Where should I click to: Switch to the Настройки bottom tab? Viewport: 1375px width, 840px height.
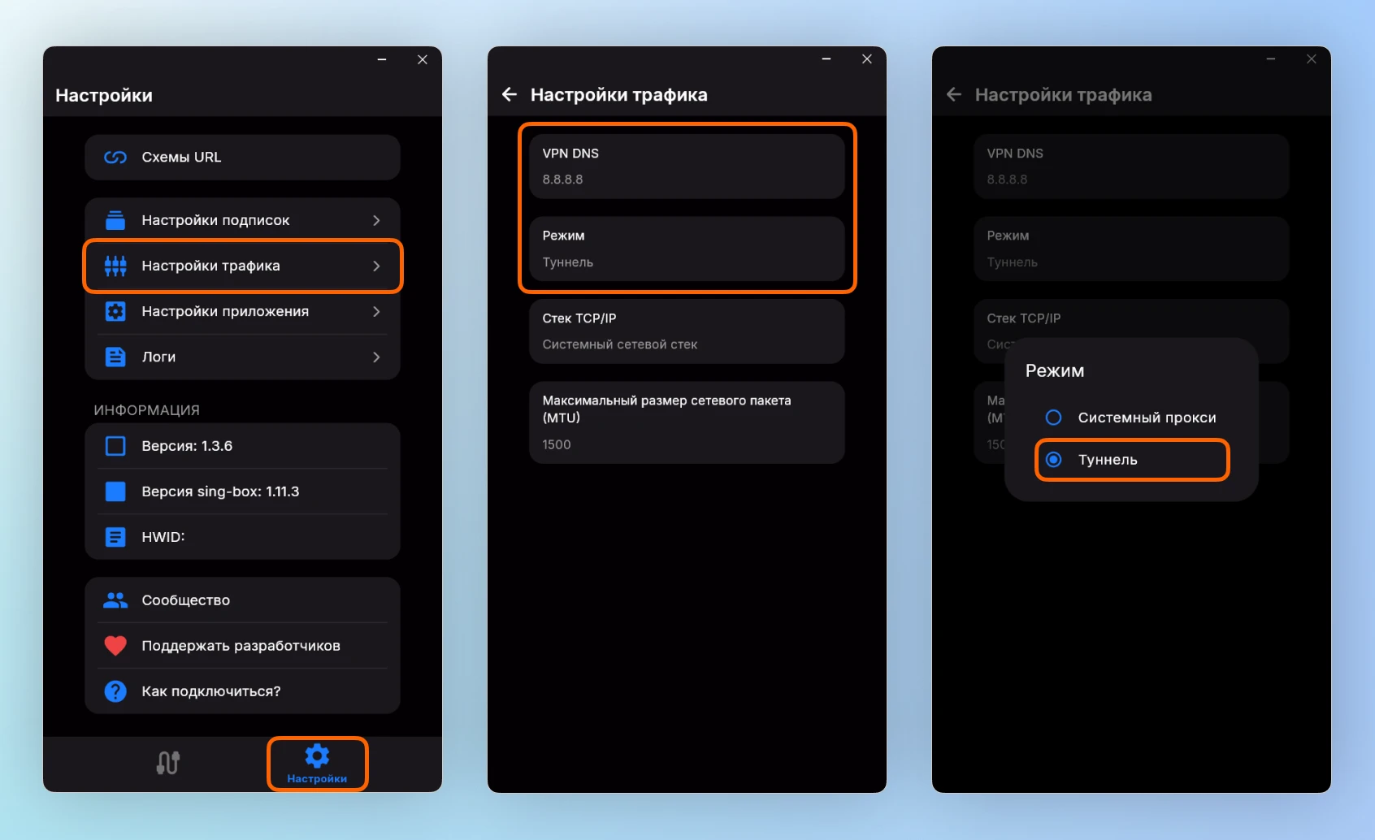click(x=317, y=764)
